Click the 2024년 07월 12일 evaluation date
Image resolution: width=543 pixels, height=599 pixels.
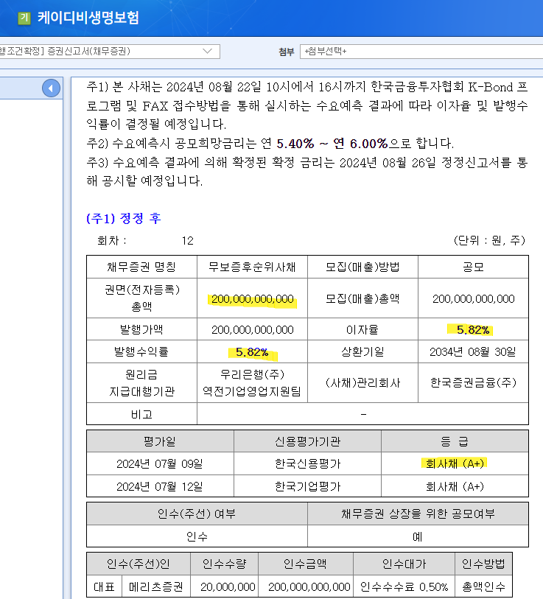[x=160, y=486]
